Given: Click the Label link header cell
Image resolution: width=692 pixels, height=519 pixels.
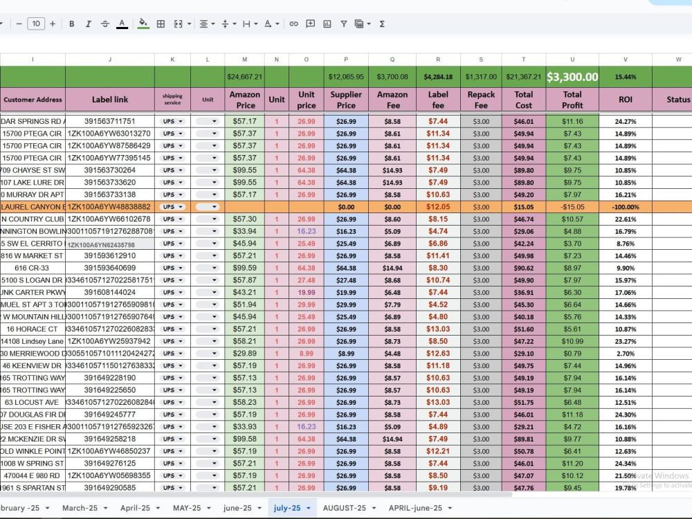Looking at the screenshot, I should (x=110, y=100).
